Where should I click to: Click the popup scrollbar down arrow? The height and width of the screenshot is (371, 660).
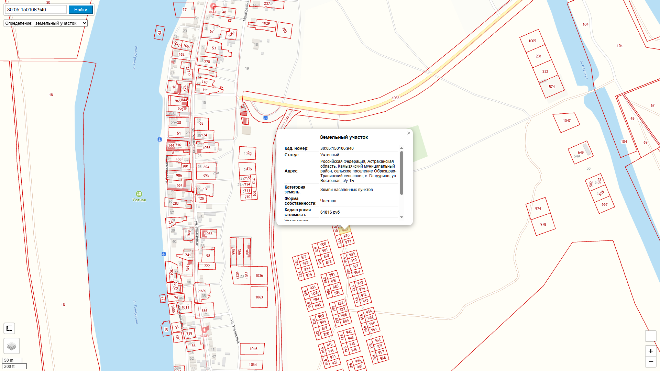pyautogui.click(x=401, y=217)
